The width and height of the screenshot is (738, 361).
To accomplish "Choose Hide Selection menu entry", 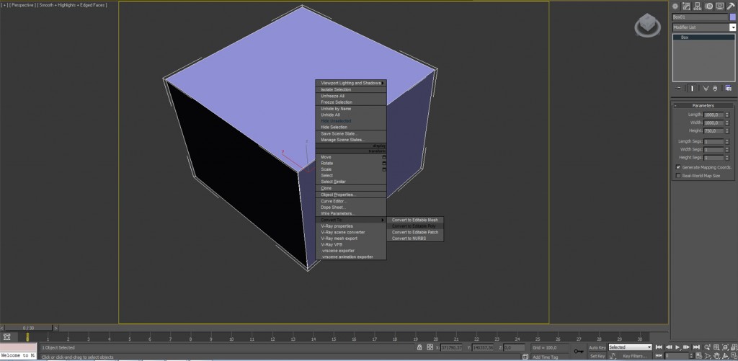I will pyautogui.click(x=351, y=127).
